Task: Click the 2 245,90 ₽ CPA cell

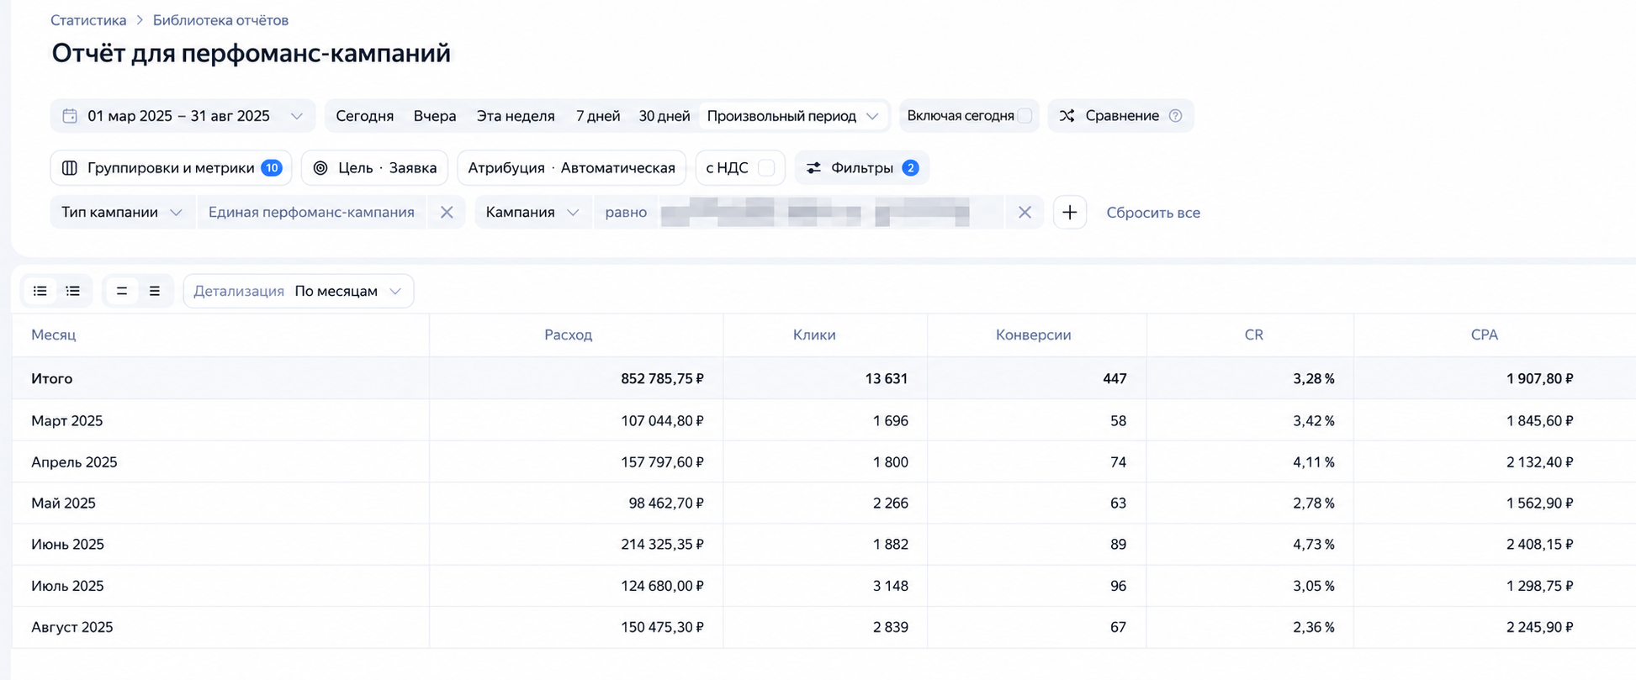Action: point(1539,627)
